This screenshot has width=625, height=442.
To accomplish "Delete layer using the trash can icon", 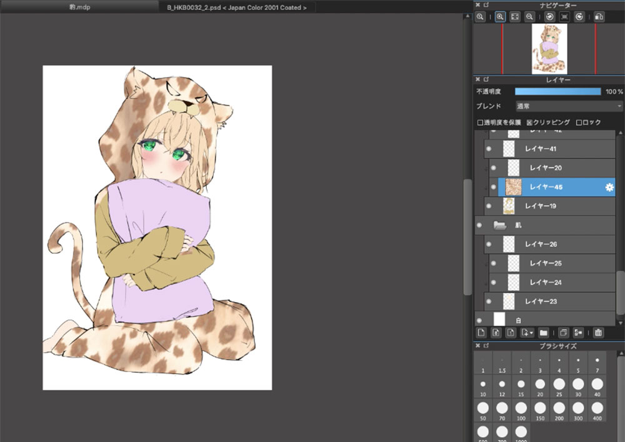I will click(x=598, y=333).
